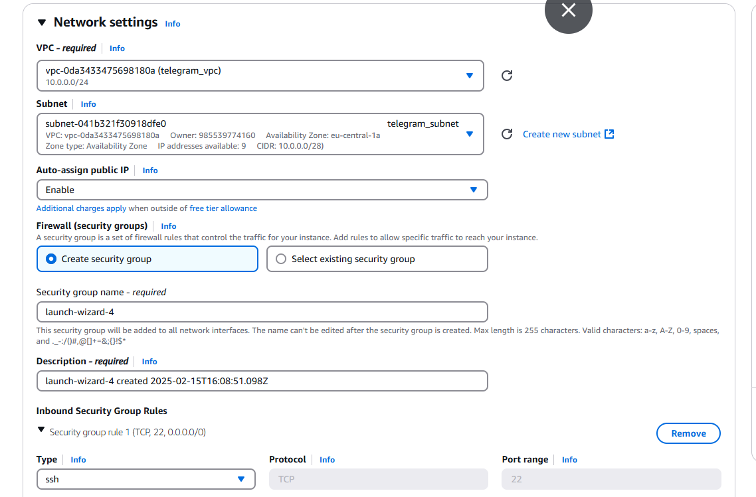The image size is (756, 497).
Task: Open the Additional charges apply link
Action: 81,208
